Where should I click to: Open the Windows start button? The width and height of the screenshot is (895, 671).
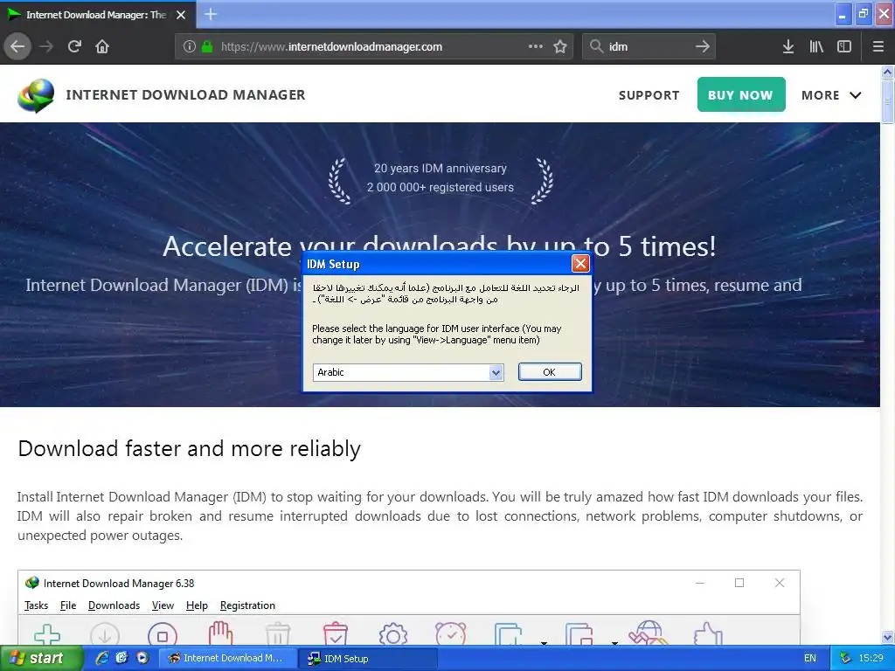coord(41,659)
